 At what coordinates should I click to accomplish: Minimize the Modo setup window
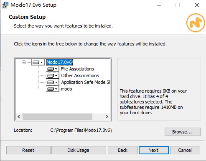click(159, 5)
